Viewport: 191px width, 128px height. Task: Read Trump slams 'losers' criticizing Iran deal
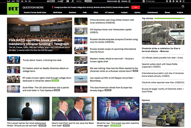click(42, 60)
